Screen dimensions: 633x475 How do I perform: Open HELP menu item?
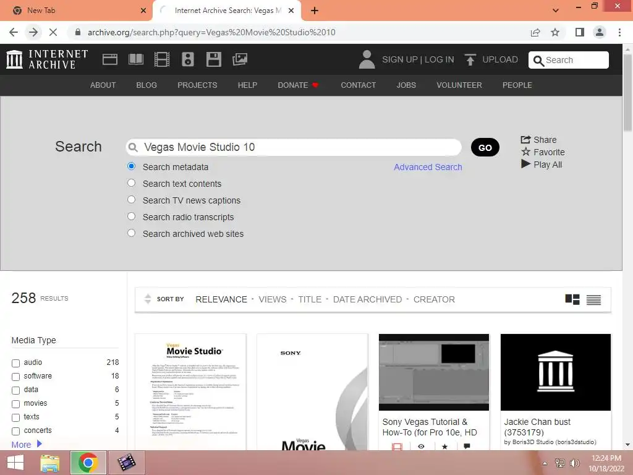click(247, 85)
